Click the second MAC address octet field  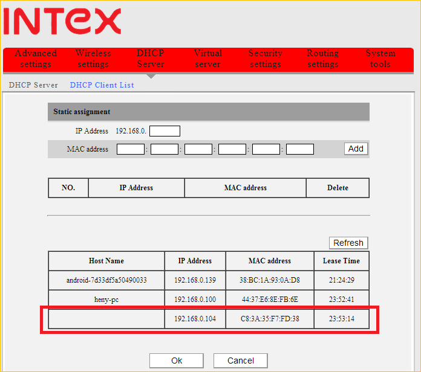[165, 149]
